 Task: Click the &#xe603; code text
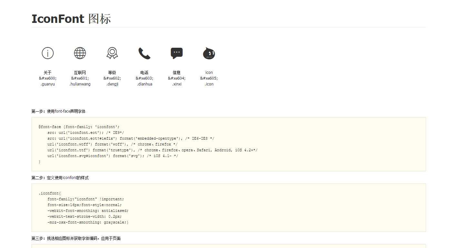[144, 78]
